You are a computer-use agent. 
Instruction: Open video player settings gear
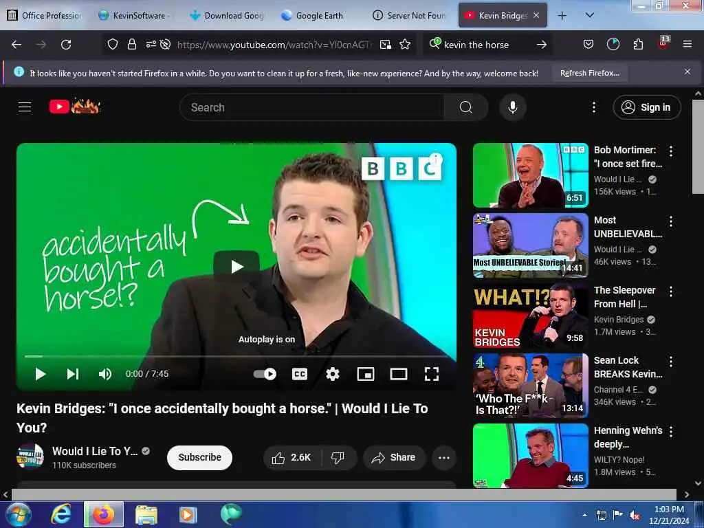[x=333, y=374]
